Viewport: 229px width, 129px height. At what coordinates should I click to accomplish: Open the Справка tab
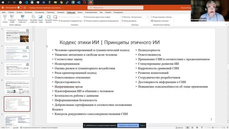point(108,13)
